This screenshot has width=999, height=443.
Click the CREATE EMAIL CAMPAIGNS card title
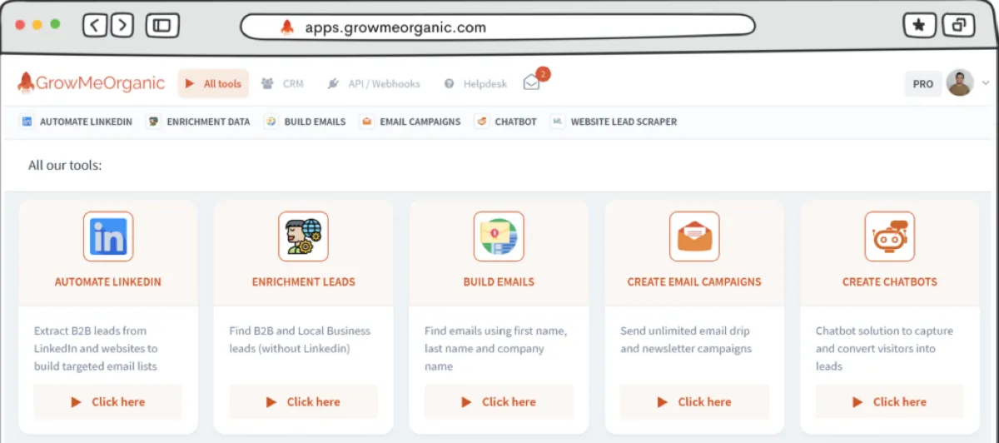pos(694,282)
